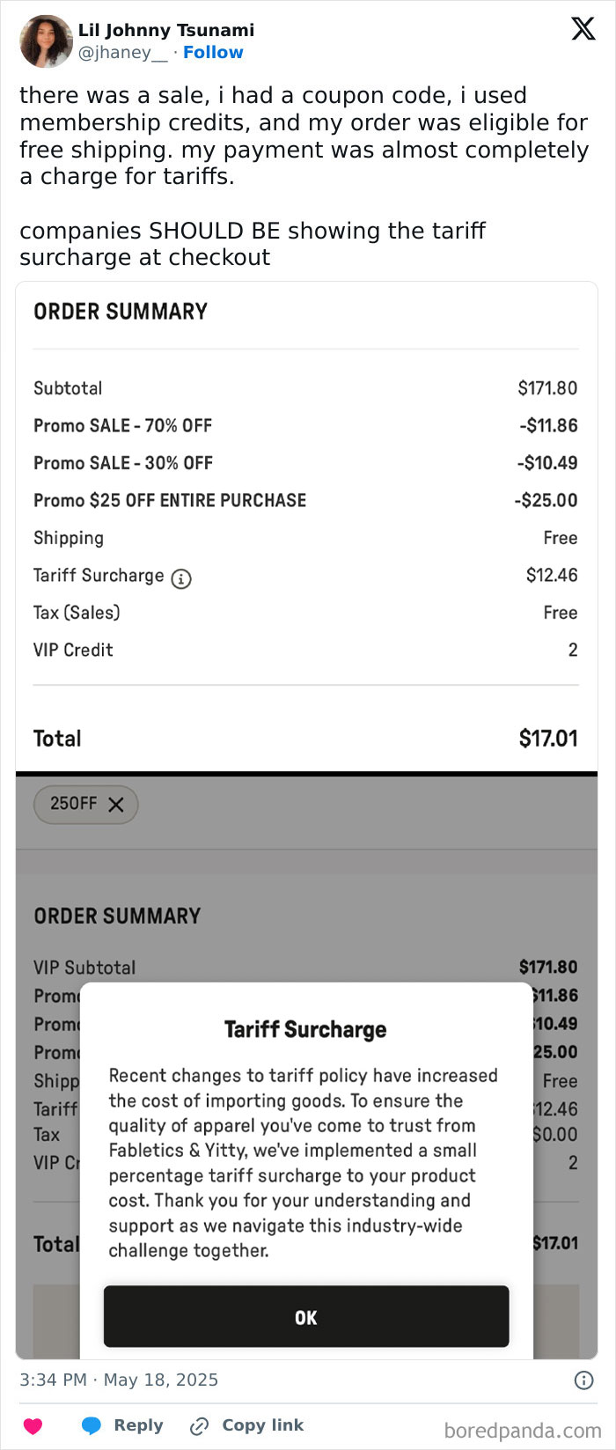Open the info icon next to the timestamp
This screenshot has height=1450, width=616.
pyautogui.click(x=583, y=1380)
